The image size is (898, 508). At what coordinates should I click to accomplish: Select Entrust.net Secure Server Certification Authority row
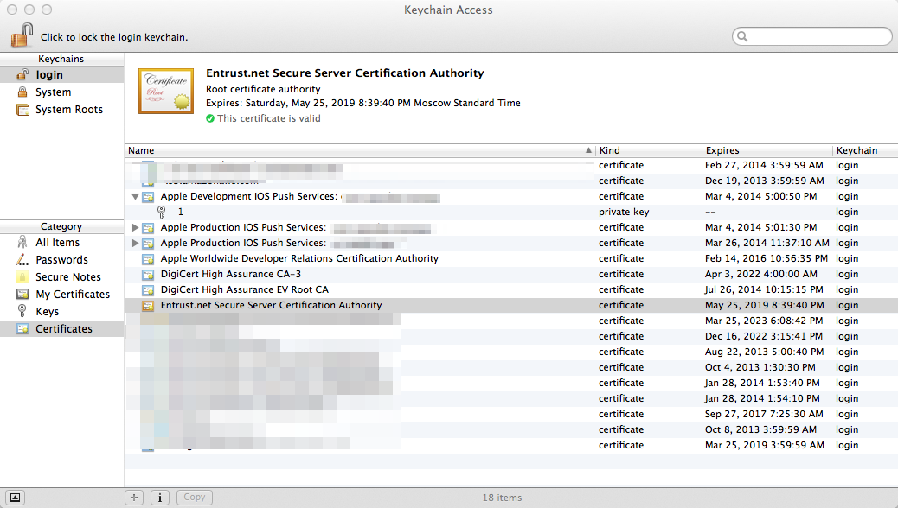[510, 305]
